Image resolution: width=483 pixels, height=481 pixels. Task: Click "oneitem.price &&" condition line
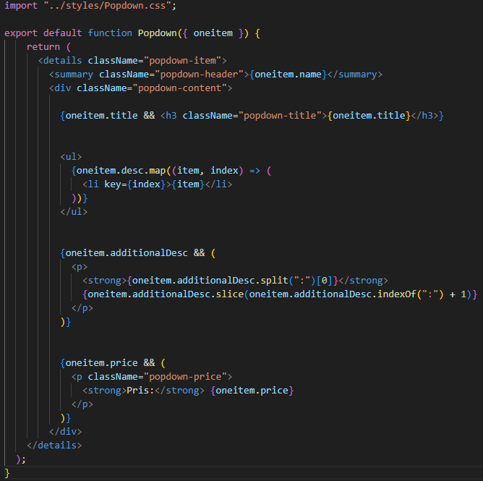click(112, 363)
